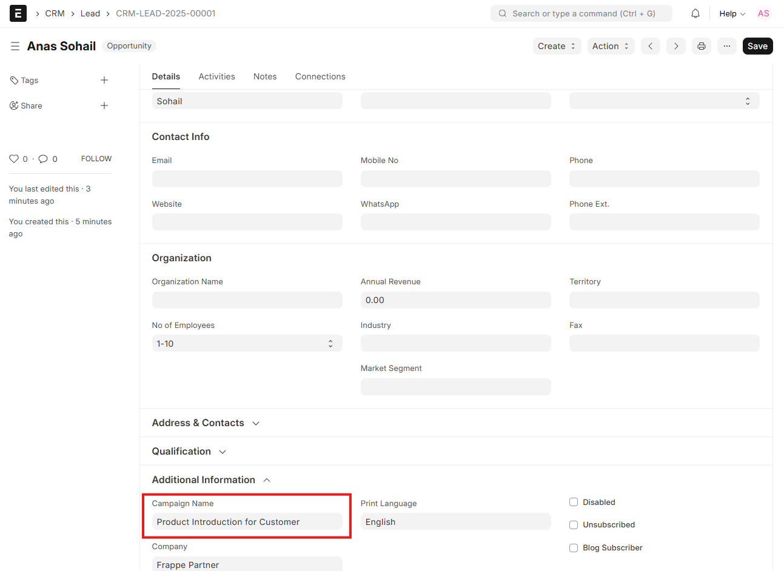This screenshot has height=571, width=784.
Task: Go to next lead record arrow
Action: (x=676, y=46)
